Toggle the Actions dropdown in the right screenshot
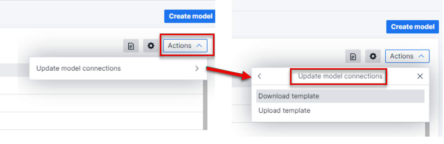The width and height of the screenshot is (444, 144). 407,56
